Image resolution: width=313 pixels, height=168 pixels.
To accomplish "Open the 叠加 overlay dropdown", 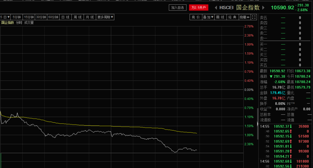I will [x=208, y=17].
